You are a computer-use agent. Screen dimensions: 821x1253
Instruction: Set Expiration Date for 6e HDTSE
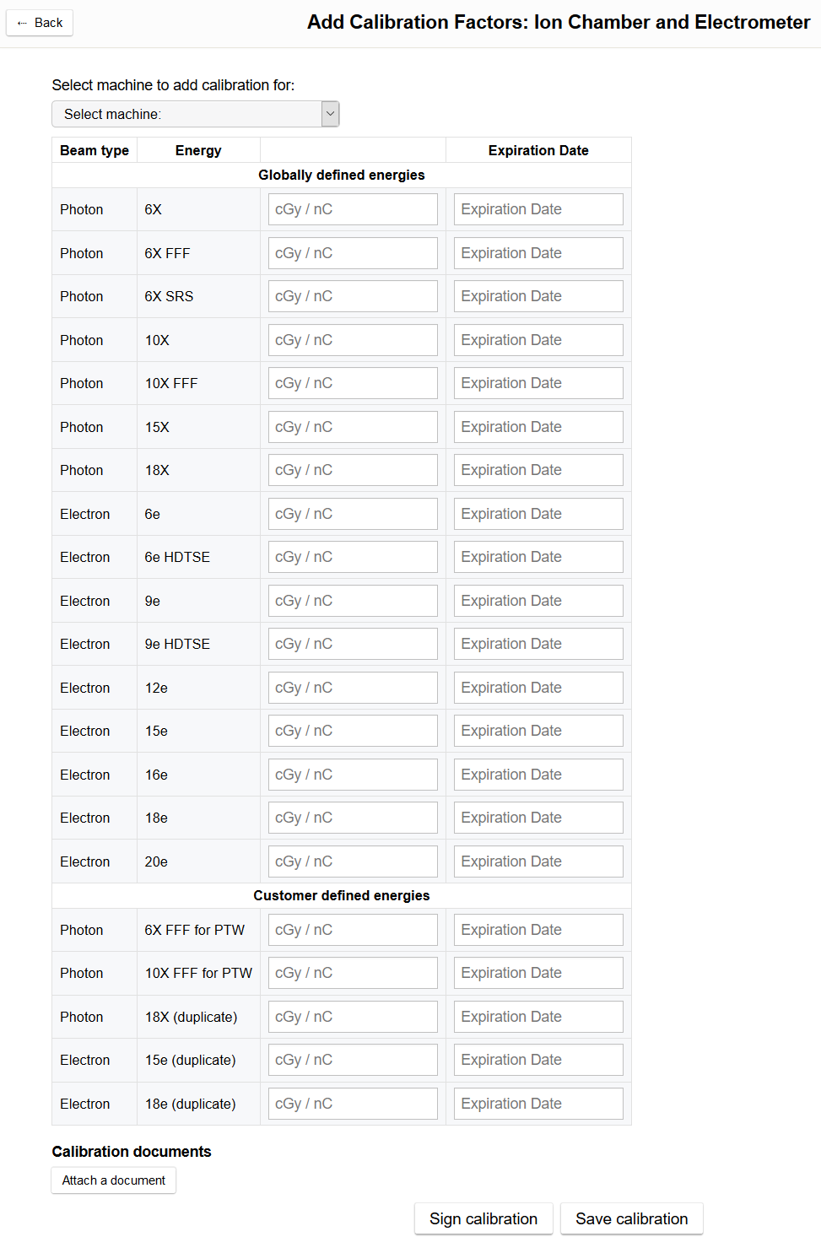click(x=538, y=557)
